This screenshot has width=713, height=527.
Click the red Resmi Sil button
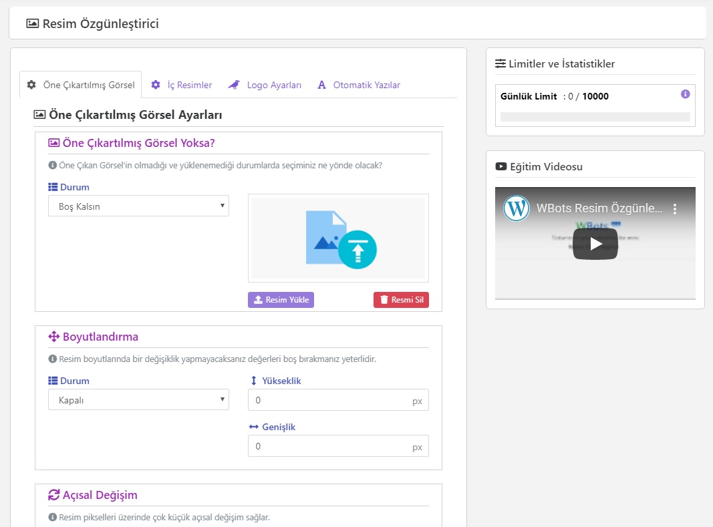pyautogui.click(x=401, y=300)
